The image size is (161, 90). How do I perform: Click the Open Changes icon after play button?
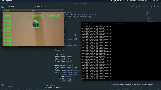point(140,6)
